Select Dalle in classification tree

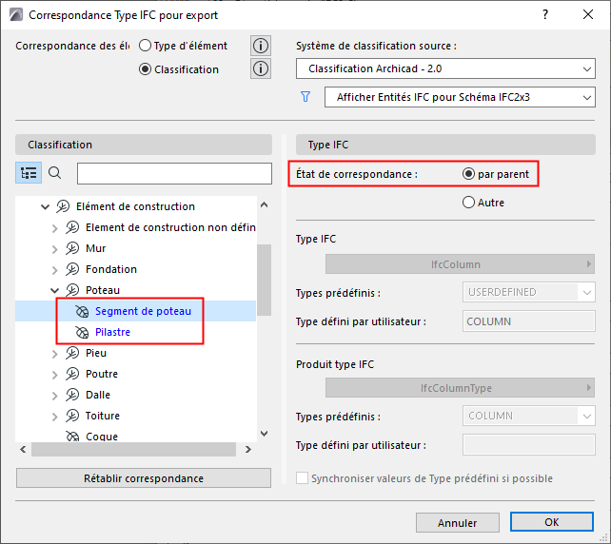click(x=98, y=395)
